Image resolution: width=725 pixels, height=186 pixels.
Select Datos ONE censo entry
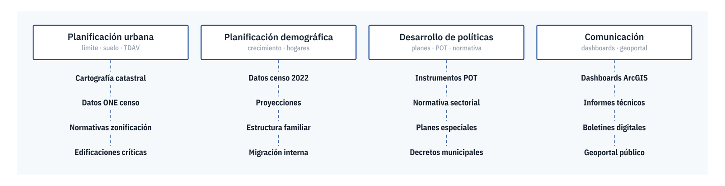coord(111,103)
